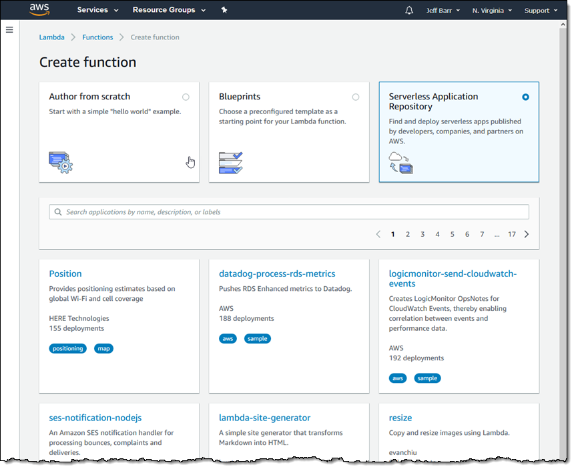Expand the Services dropdown menu

coord(97,10)
